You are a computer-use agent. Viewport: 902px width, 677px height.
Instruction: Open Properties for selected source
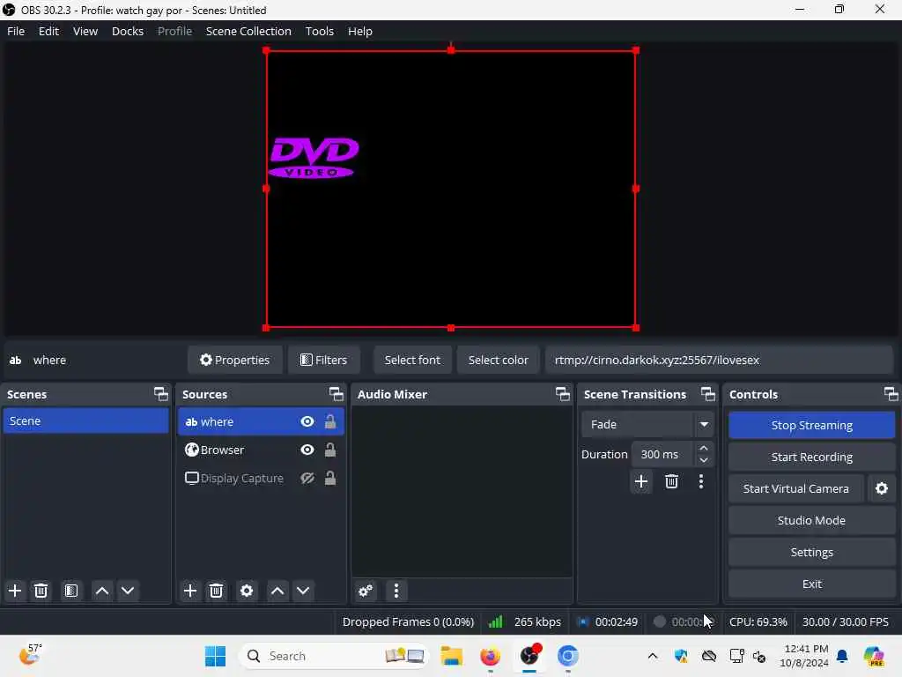(234, 360)
